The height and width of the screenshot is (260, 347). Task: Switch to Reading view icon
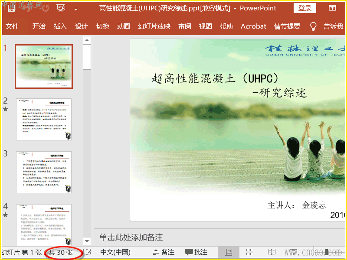click(272, 252)
